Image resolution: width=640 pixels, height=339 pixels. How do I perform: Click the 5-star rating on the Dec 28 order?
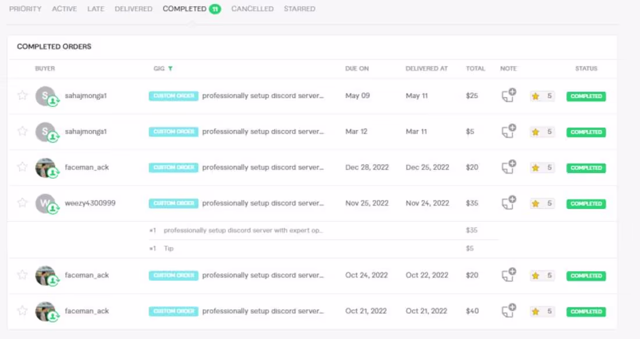[x=542, y=168]
